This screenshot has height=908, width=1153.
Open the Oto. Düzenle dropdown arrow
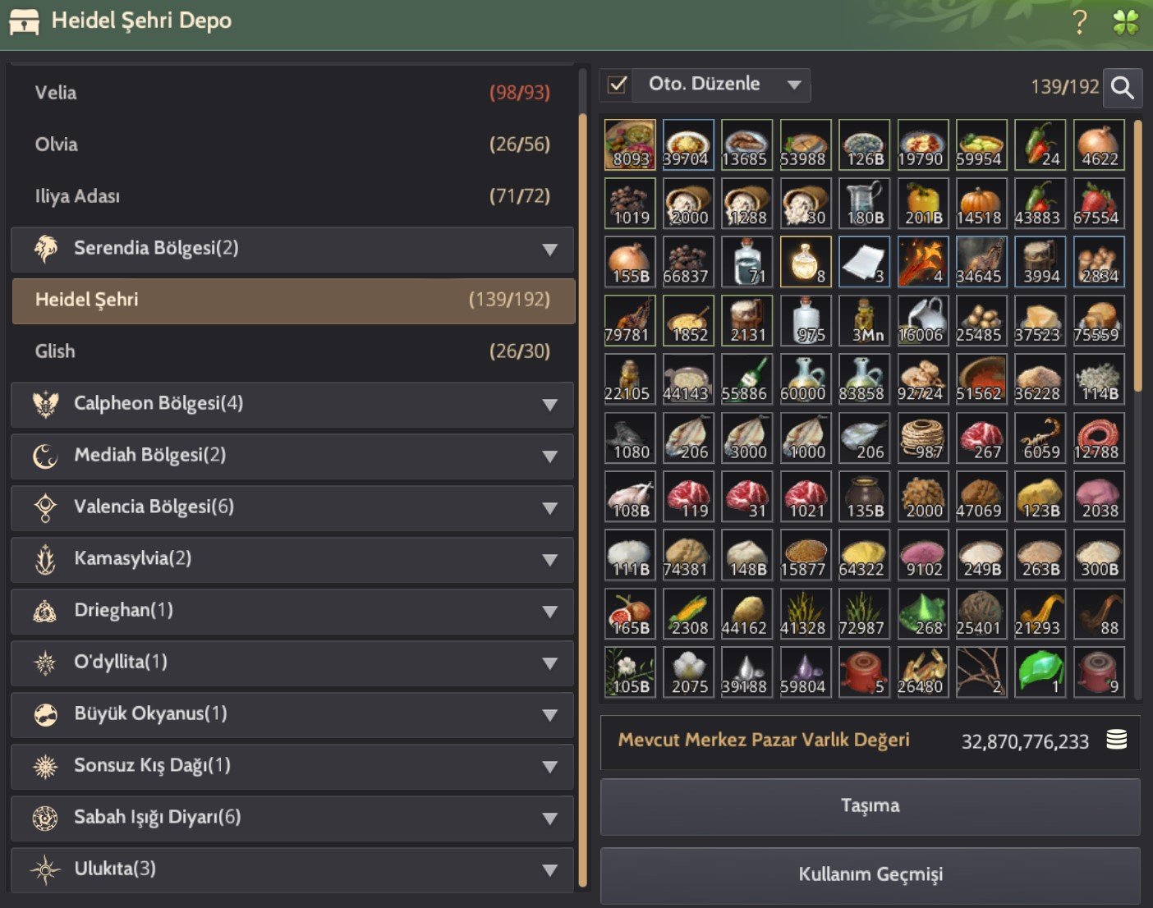pyautogui.click(x=793, y=85)
